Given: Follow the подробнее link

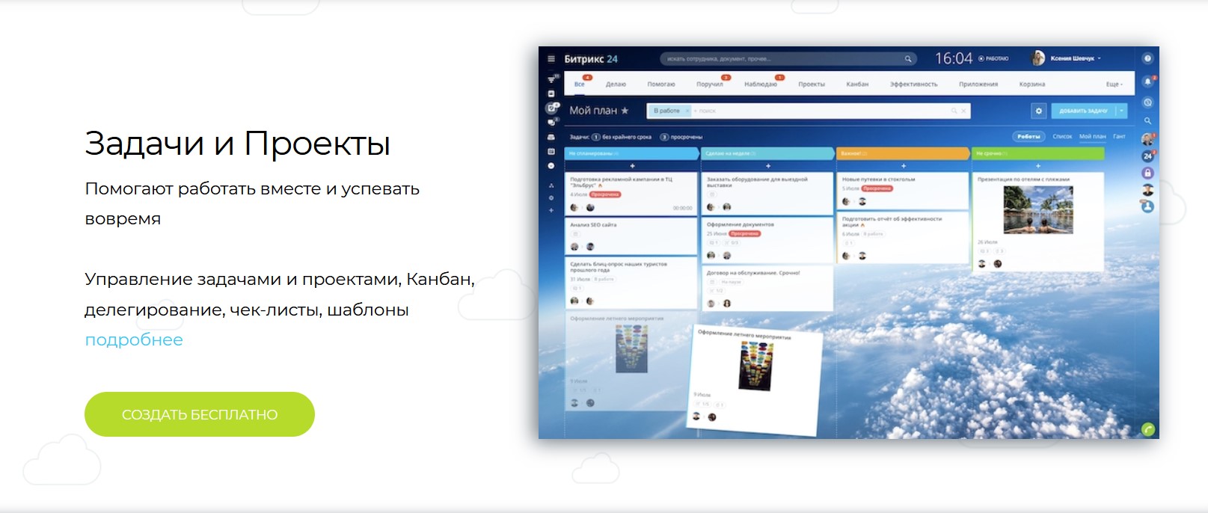Looking at the screenshot, I should [x=134, y=340].
